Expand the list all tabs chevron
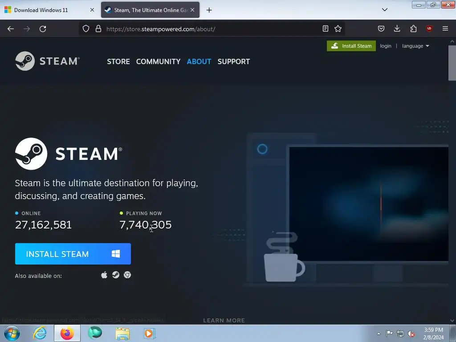Viewport: 456px width, 342px height. click(x=384, y=10)
